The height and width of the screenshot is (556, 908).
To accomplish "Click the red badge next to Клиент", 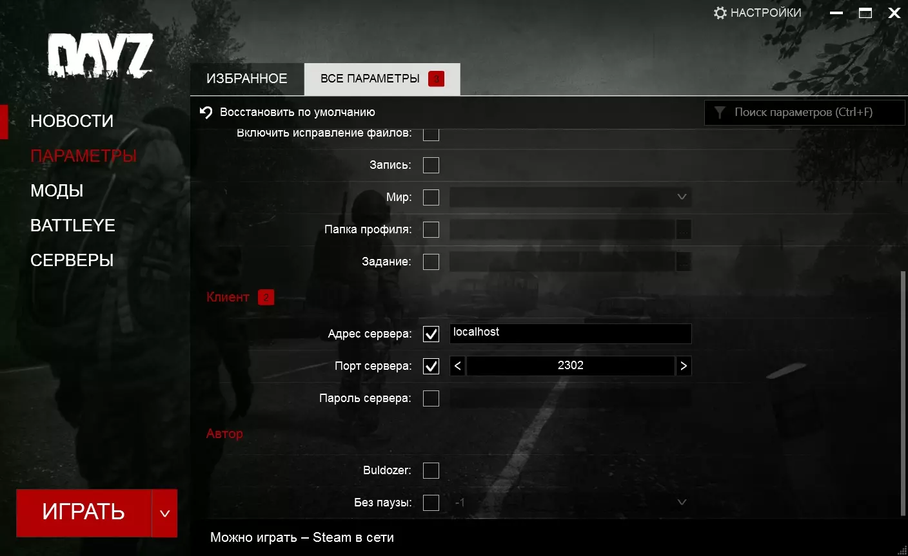I will click(x=266, y=297).
